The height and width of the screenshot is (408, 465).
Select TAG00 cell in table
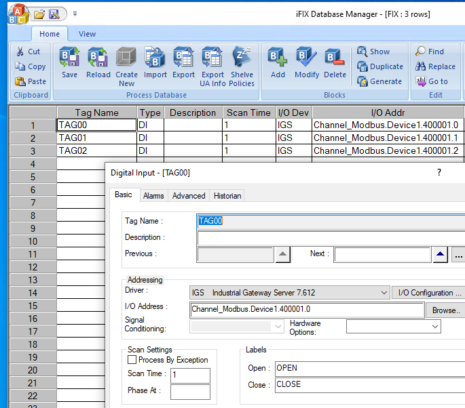click(x=96, y=125)
